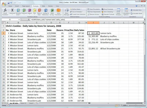The image size is (147, 108).
Task: Select cell showing $2,891.12
Action: 93,49
